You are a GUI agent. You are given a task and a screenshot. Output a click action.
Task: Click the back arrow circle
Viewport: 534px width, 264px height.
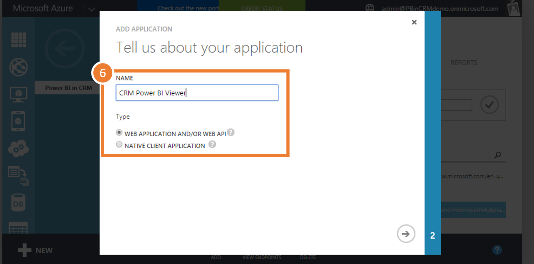tap(65, 48)
